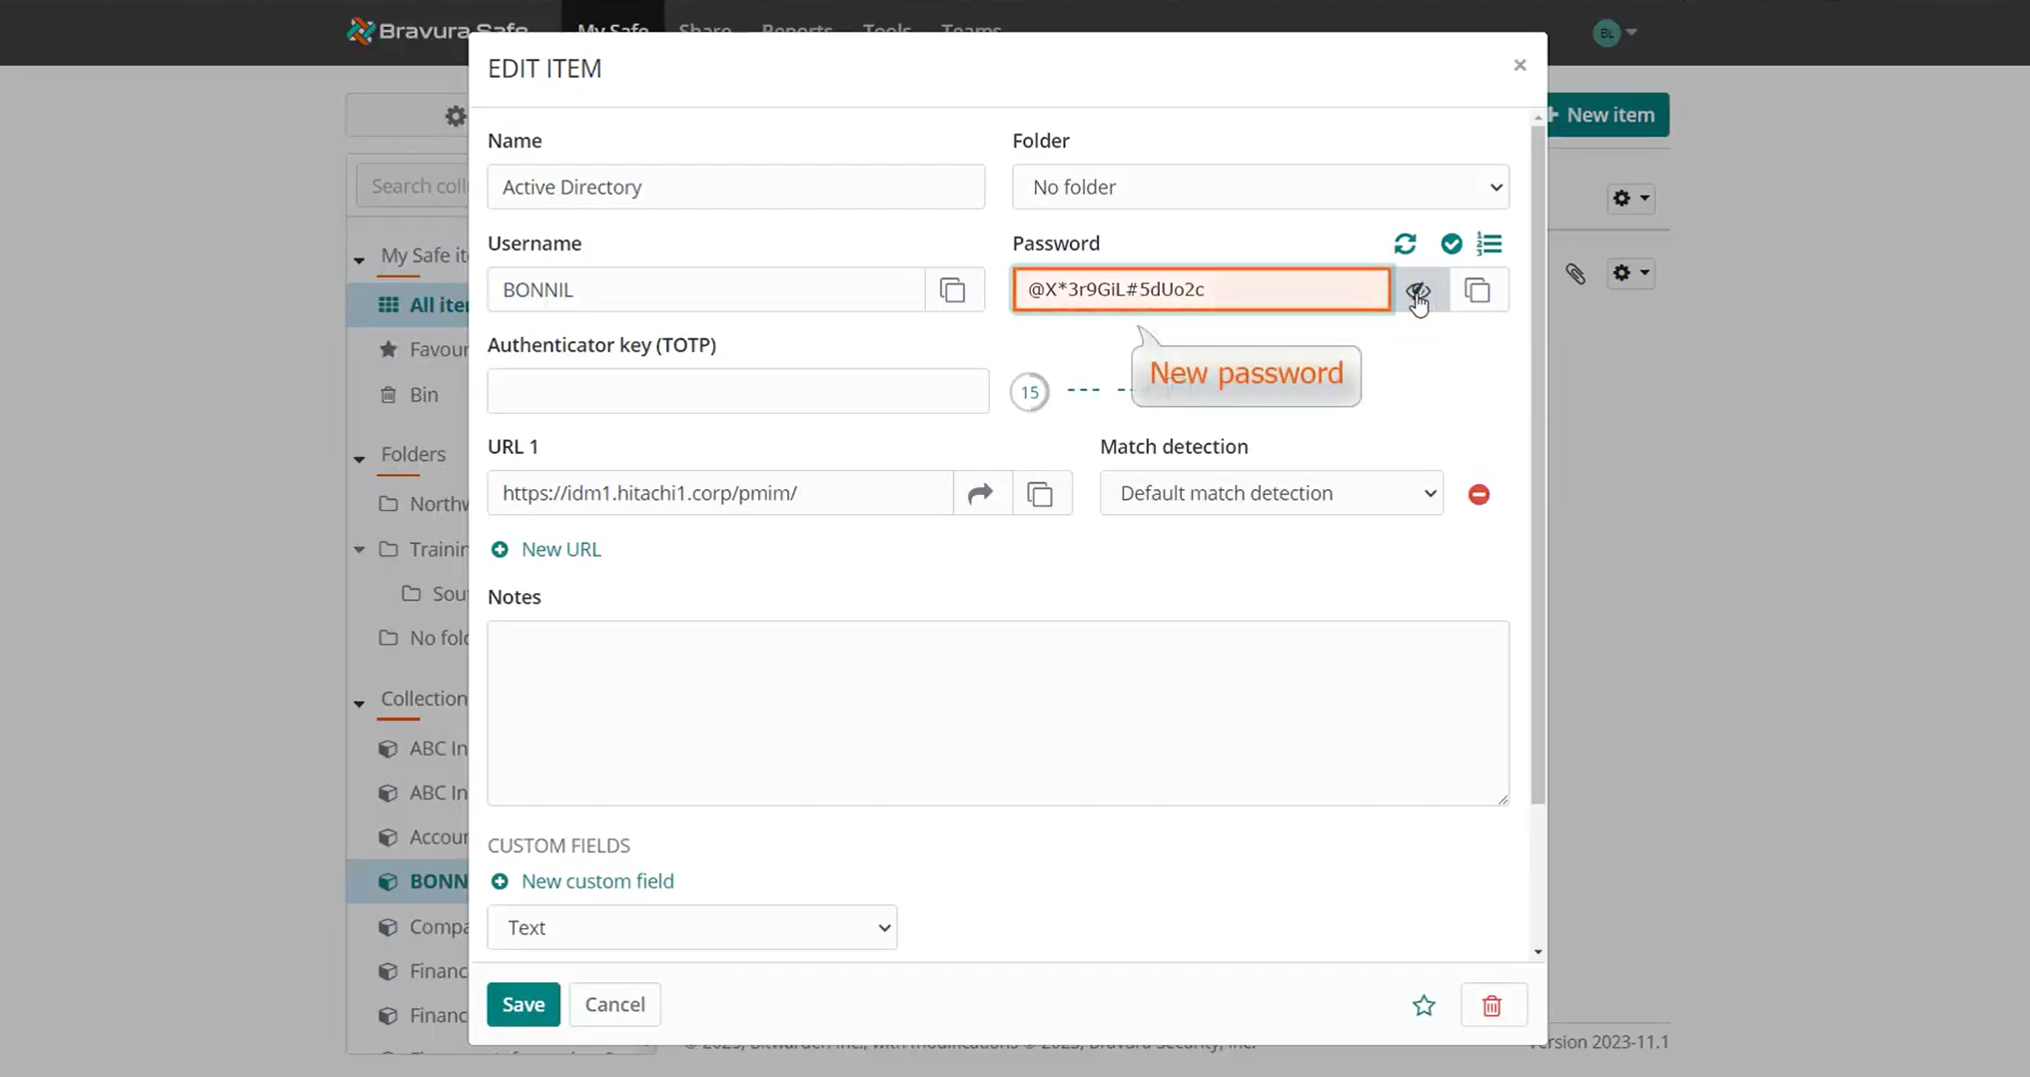This screenshot has height=1077, width=2030.
Task: Click the Authenticator key TOTP field
Action: pos(737,391)
